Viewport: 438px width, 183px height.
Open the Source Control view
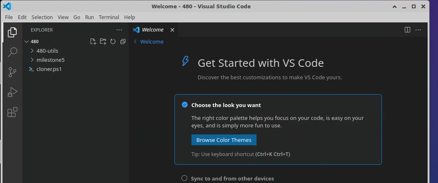pyautogui.click(x=12, y=72)
